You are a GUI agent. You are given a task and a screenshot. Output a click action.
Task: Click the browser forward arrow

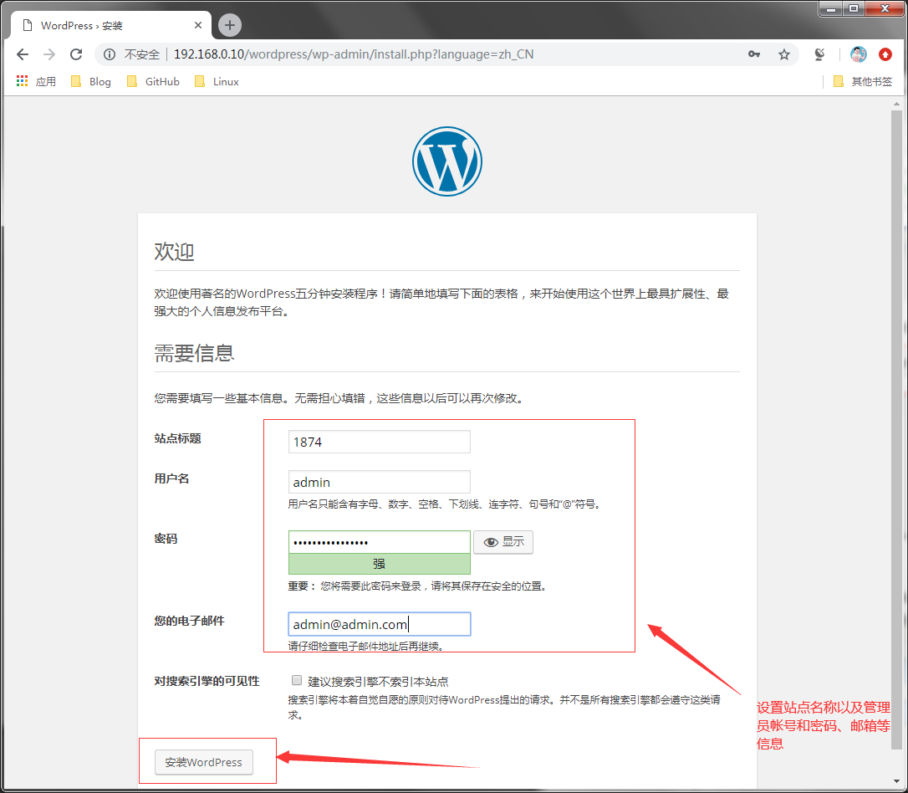49,54
